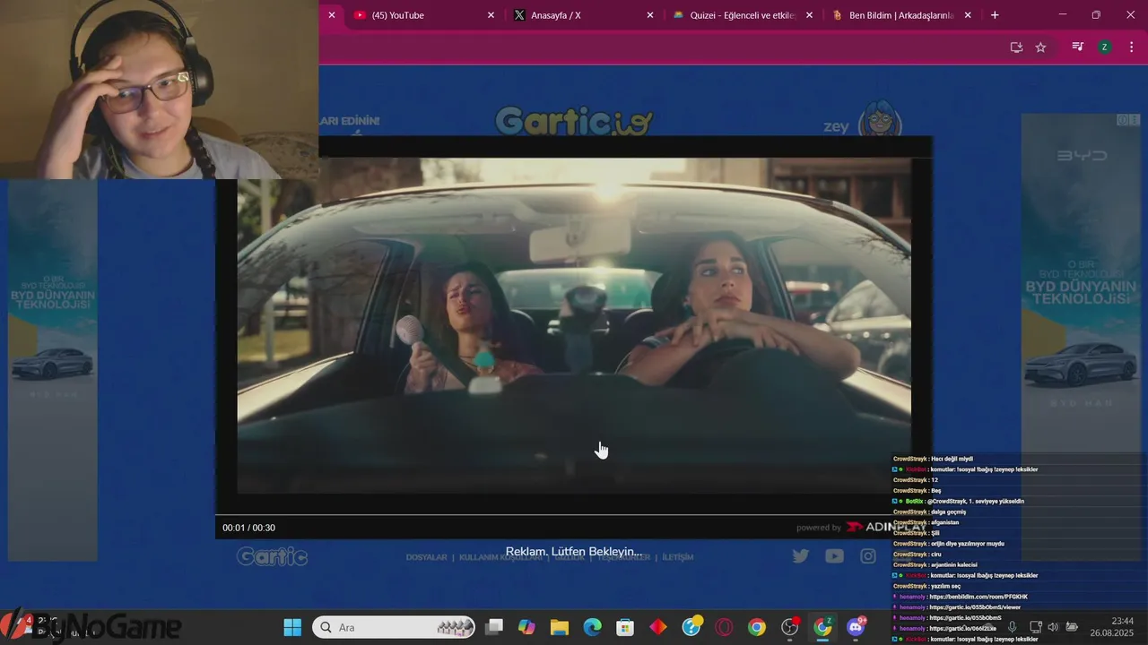This screenshot has width=1148, height=645.
Task: Open a new browser tab
Action: pos(995,15)
